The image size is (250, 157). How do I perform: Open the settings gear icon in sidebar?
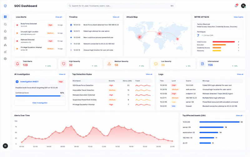(x=5, y=59)
